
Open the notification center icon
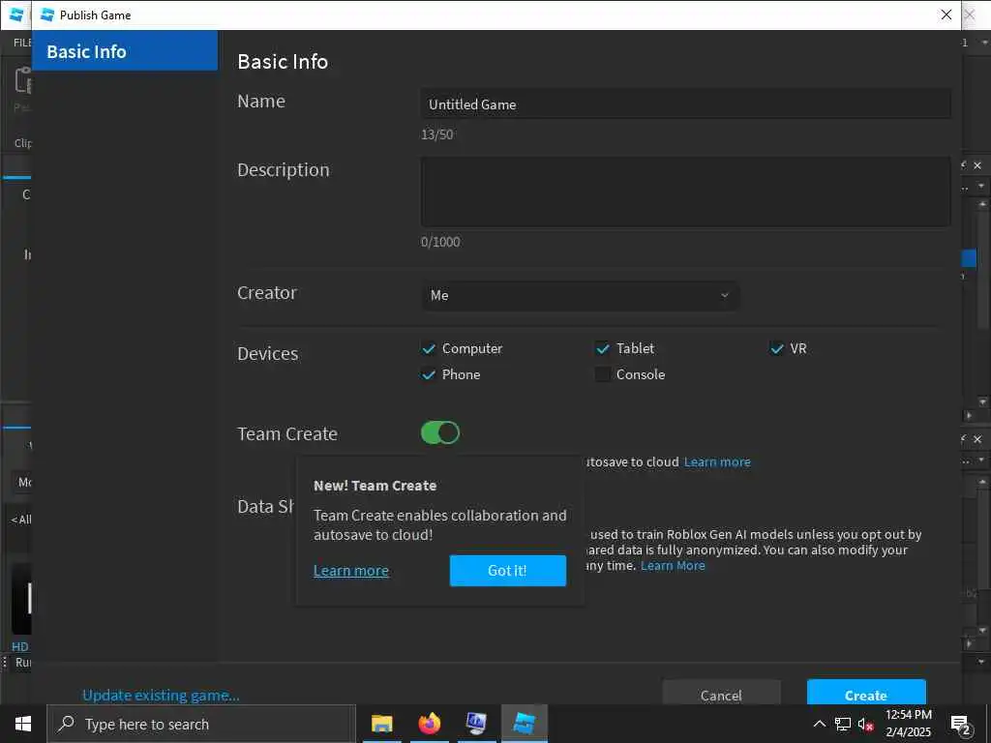coord(961,725)
